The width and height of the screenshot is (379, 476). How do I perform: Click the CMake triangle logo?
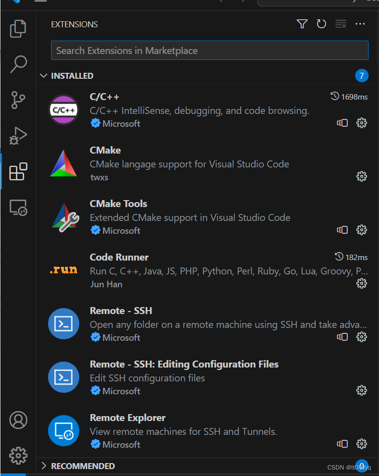63,163
